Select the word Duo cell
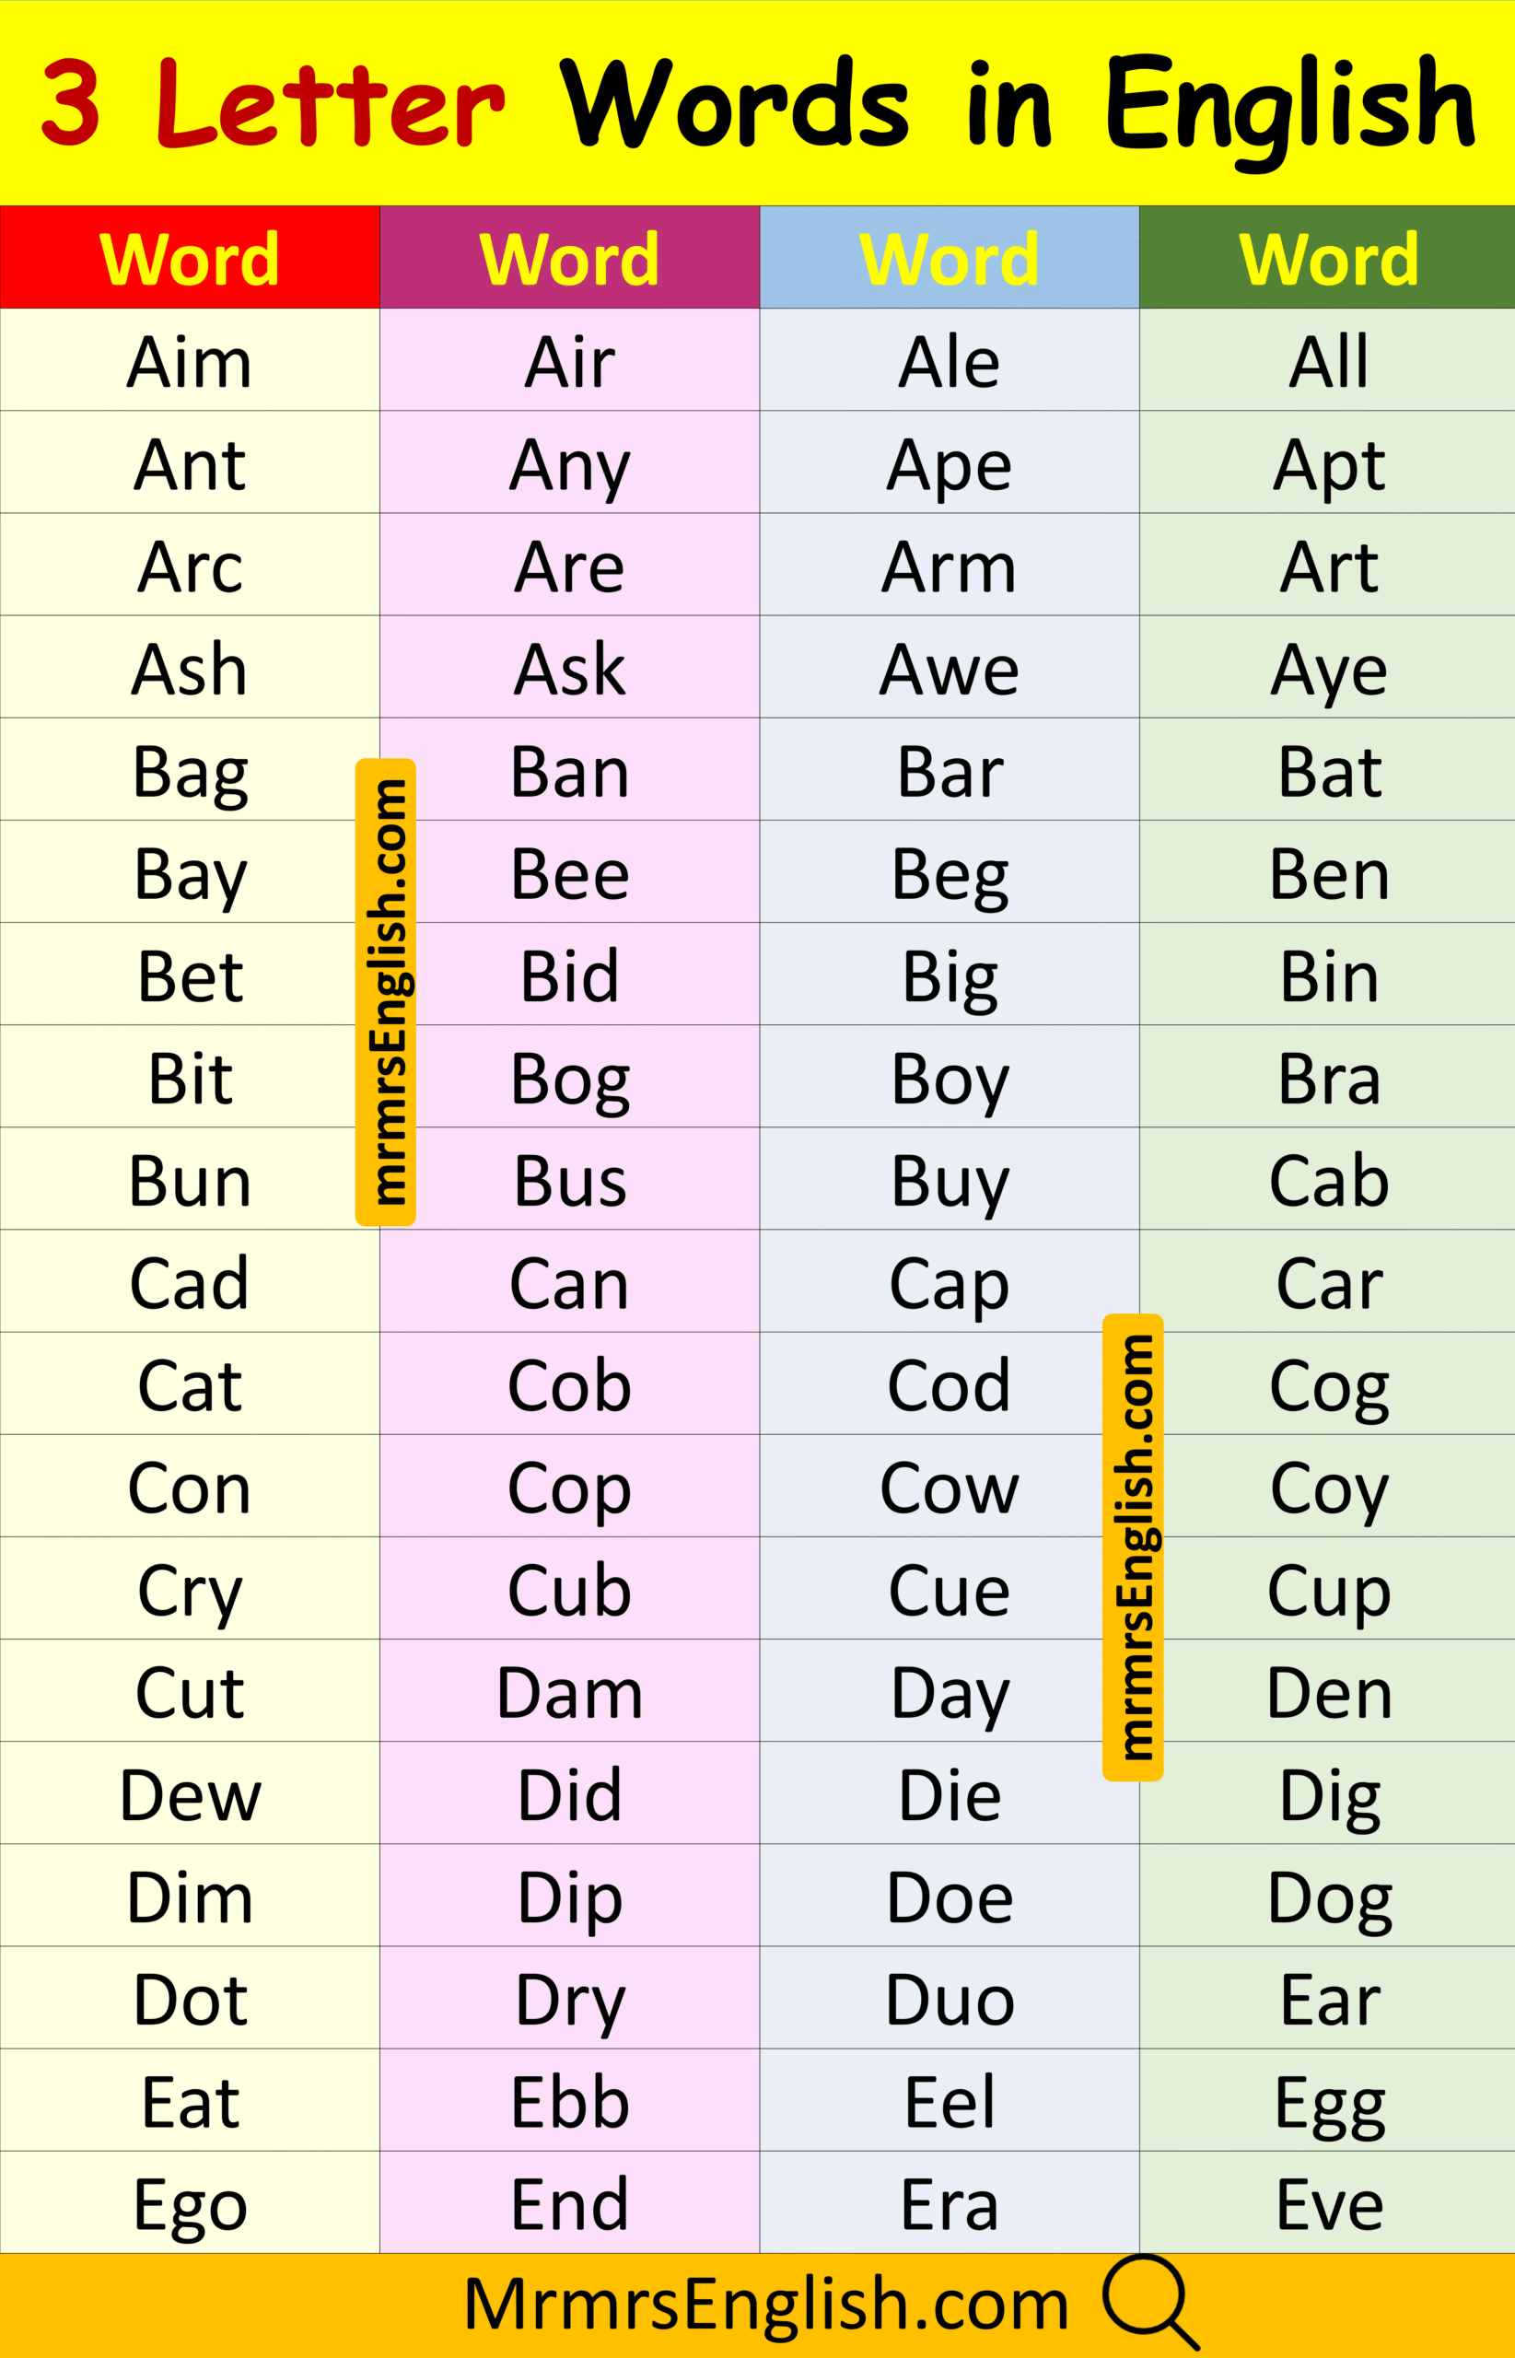The image size is (1515, 2358). (x=950, y=1999)
